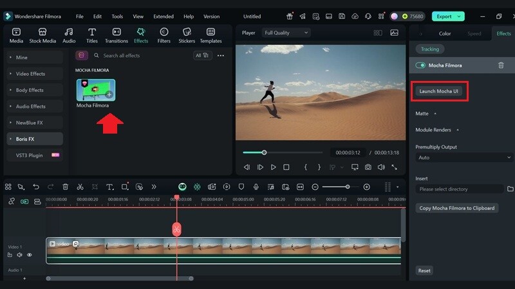Toggle the scope image icon in player
This screenshot has width=515, height=289.
[394, 33]
